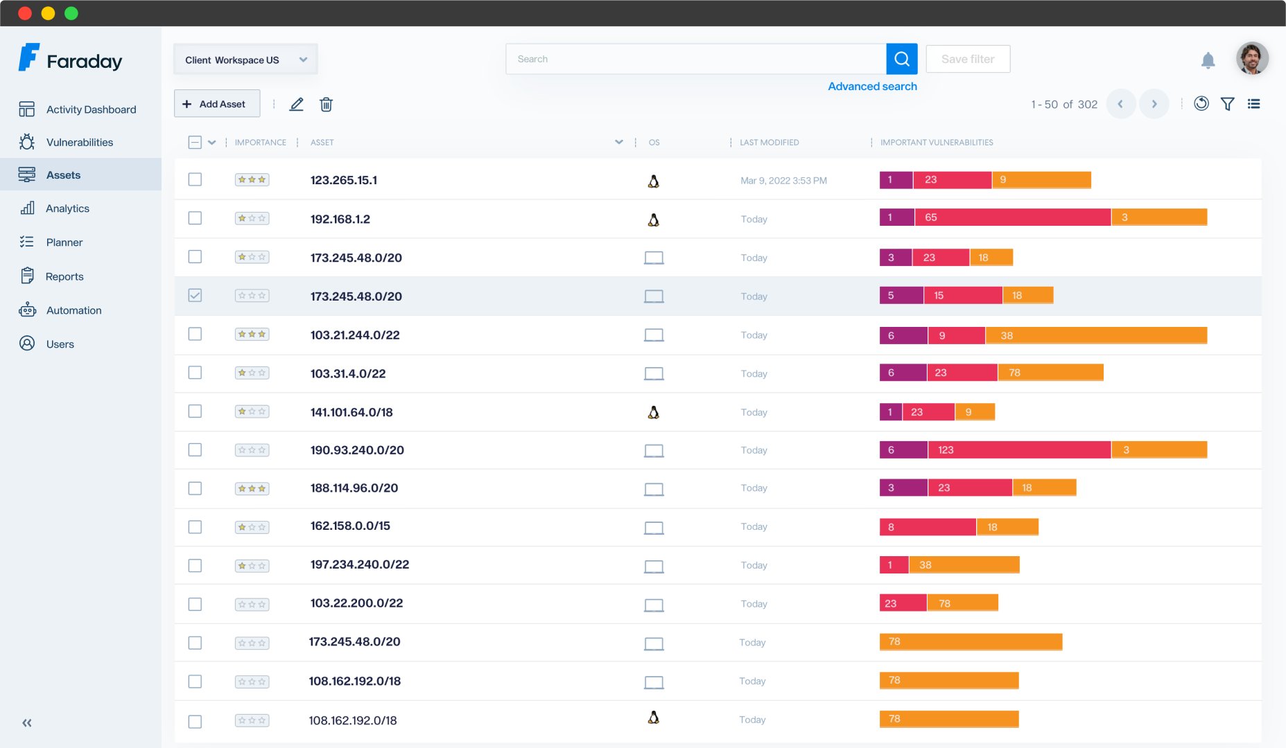The image size is (1286, 748).
Task: Click the filter funnel icon
Action: (1227, 104)
